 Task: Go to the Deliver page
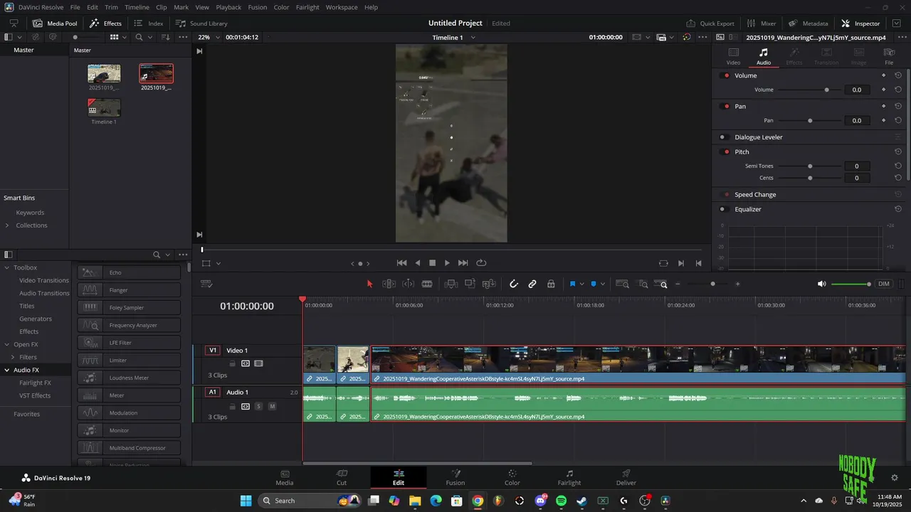point(626,477)
